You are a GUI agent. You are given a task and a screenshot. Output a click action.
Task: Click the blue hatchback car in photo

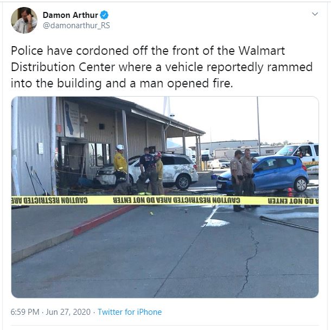(x=263, y=174)
